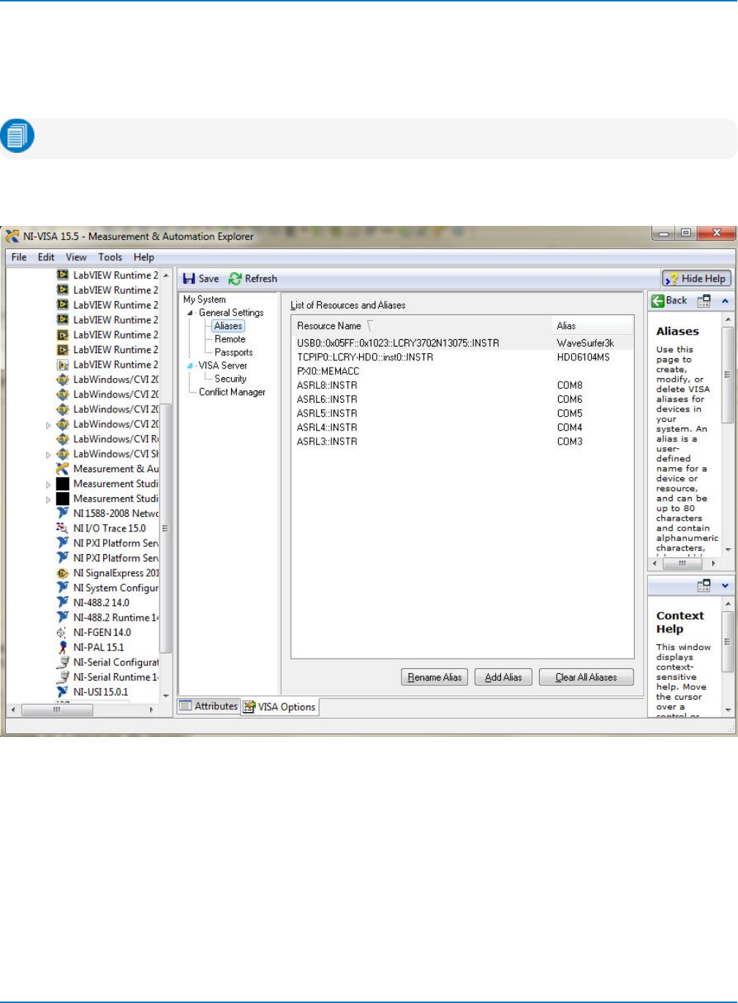Expand the Context Help section chevron
The height and width of the screenshot is (1003, 738).
point(725,586)
